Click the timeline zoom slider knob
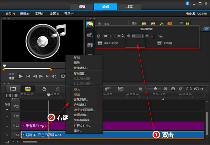 click(x=155, y=89)
